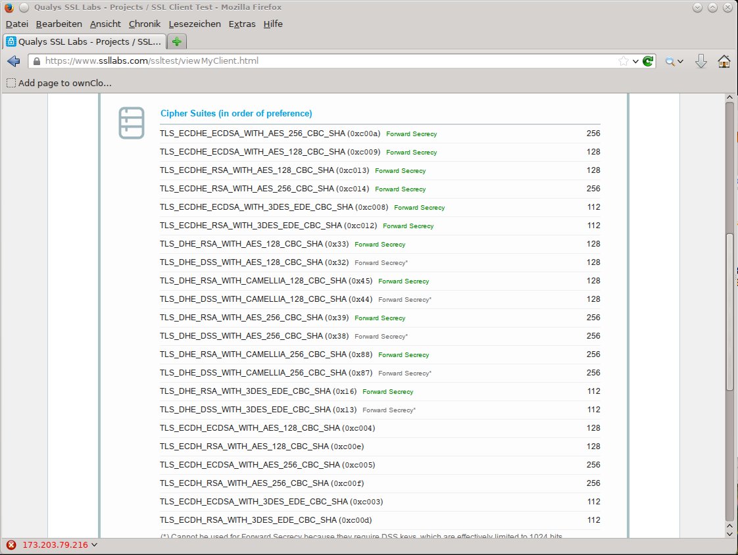The height and width of the screenshot is (555, 738).
Task: Go to the home page icon
Action: coord(724,61)
